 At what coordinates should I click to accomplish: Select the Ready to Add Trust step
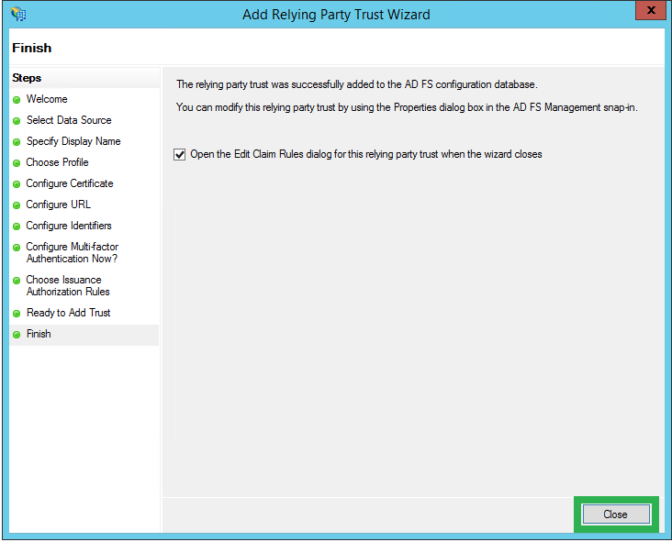pyautogui.click(x=69, y=313)
